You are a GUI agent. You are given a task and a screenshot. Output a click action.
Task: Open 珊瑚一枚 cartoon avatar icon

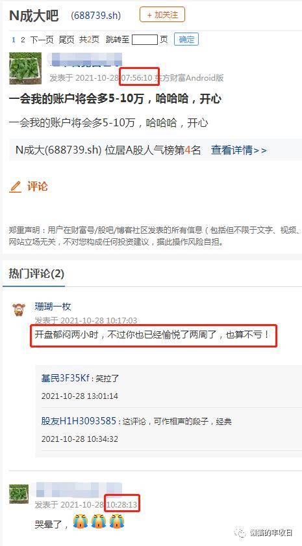19,309
